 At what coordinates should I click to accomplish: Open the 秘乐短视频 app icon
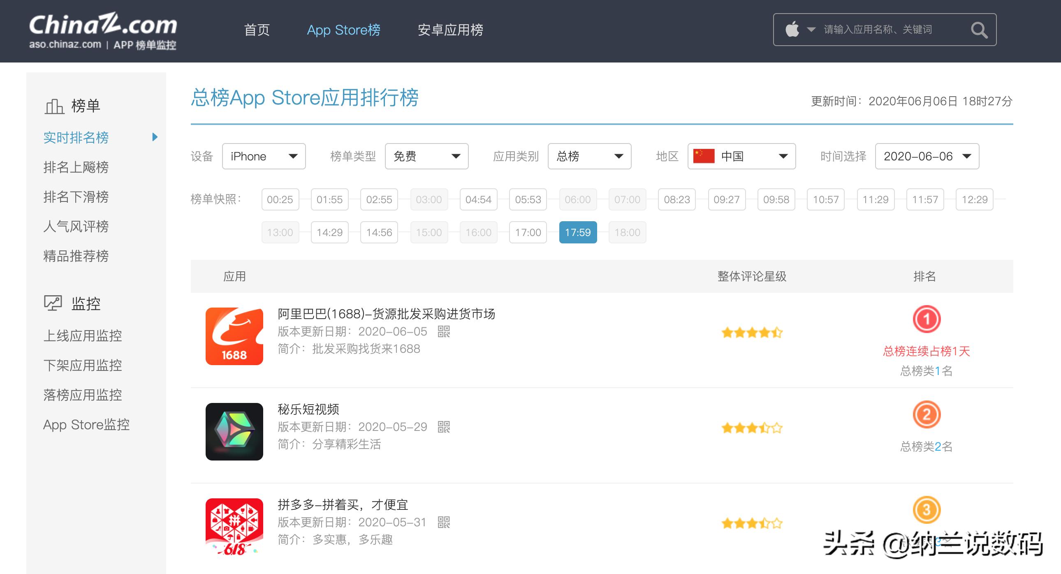234,432
